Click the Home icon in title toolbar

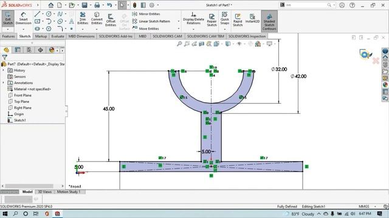51,5
